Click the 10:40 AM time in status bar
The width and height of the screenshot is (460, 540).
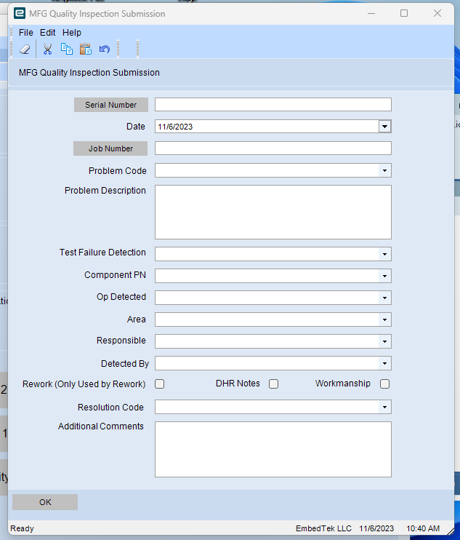tap(423, 528)
